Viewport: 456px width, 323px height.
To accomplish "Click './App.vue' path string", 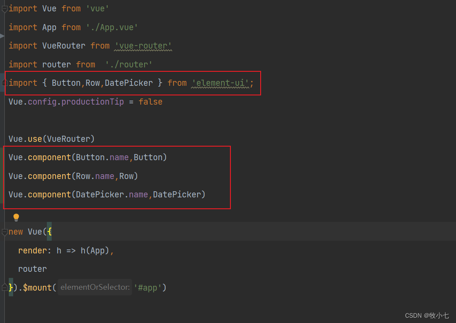I will point(112,27).
